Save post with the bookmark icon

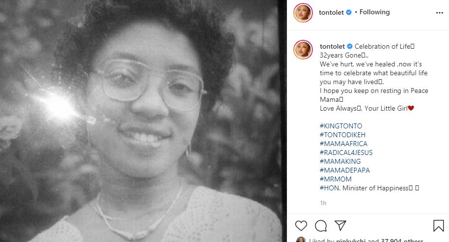point(438,226)
